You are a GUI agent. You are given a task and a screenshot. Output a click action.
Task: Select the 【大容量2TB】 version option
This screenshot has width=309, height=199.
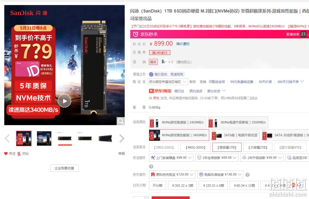click(x=258, y=147)
